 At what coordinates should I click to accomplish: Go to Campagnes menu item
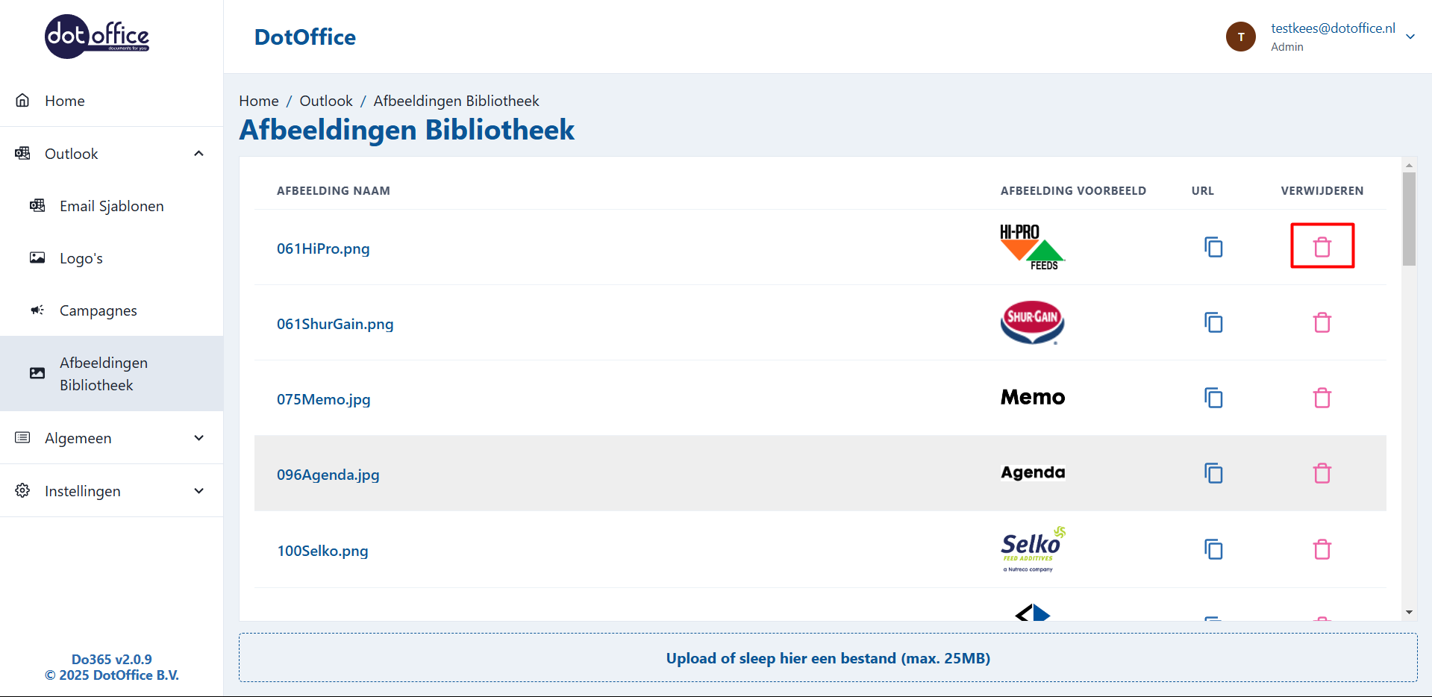click(98, 310)
